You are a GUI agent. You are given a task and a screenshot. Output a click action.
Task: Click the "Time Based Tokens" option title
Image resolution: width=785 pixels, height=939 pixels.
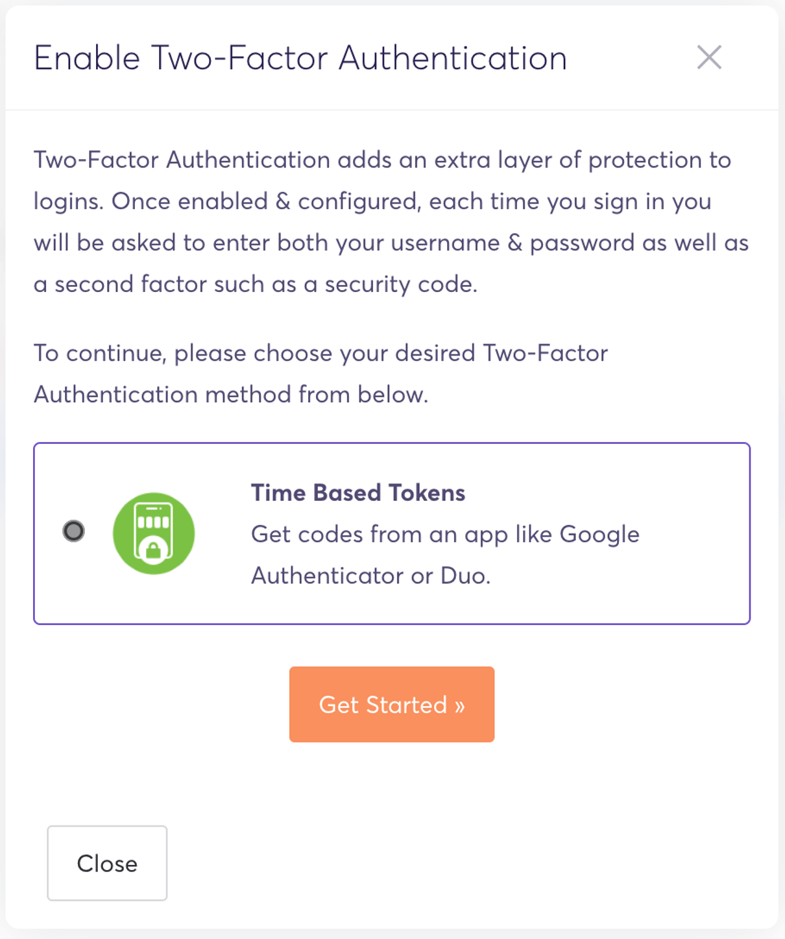tap(357, 493)
